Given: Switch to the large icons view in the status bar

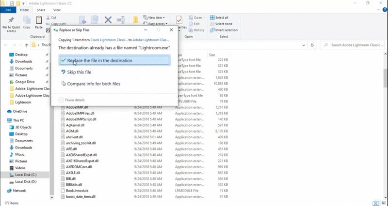Looking at the screenshot, I should 383,203.
